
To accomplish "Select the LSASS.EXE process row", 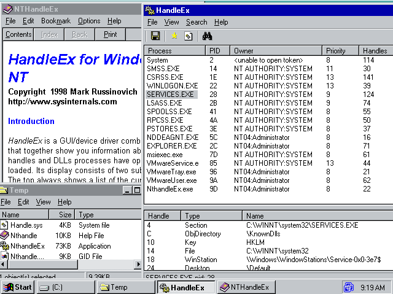I will tap(268, 103).
